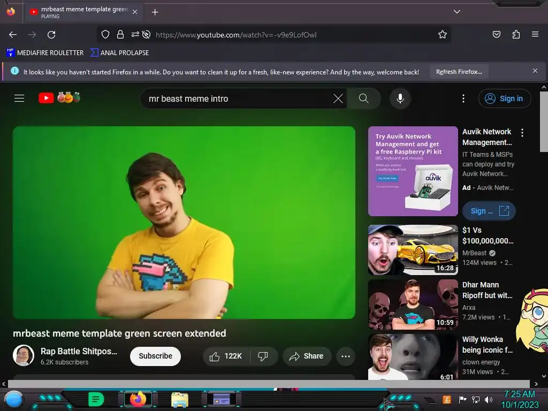This screenshot has height=411, width=548.
Task: Open the Rap Battle Shitpos... channel name
Action: click(x=79, y=351)
